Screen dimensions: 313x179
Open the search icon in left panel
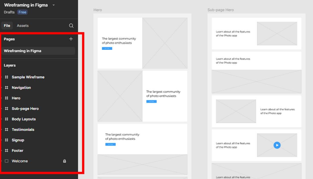[x=71, y=25]
